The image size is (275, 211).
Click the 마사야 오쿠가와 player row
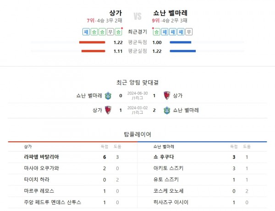(x=41, y=168)
